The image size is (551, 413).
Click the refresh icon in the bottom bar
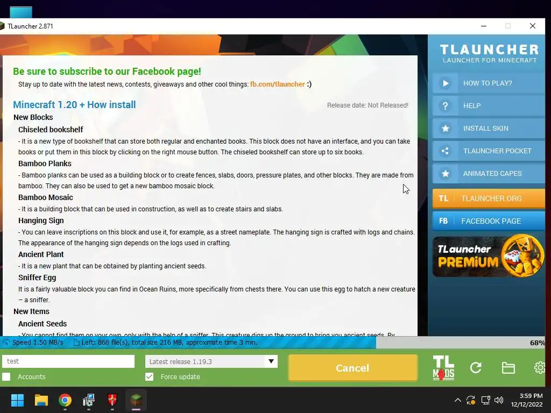[x=476, y=368]
